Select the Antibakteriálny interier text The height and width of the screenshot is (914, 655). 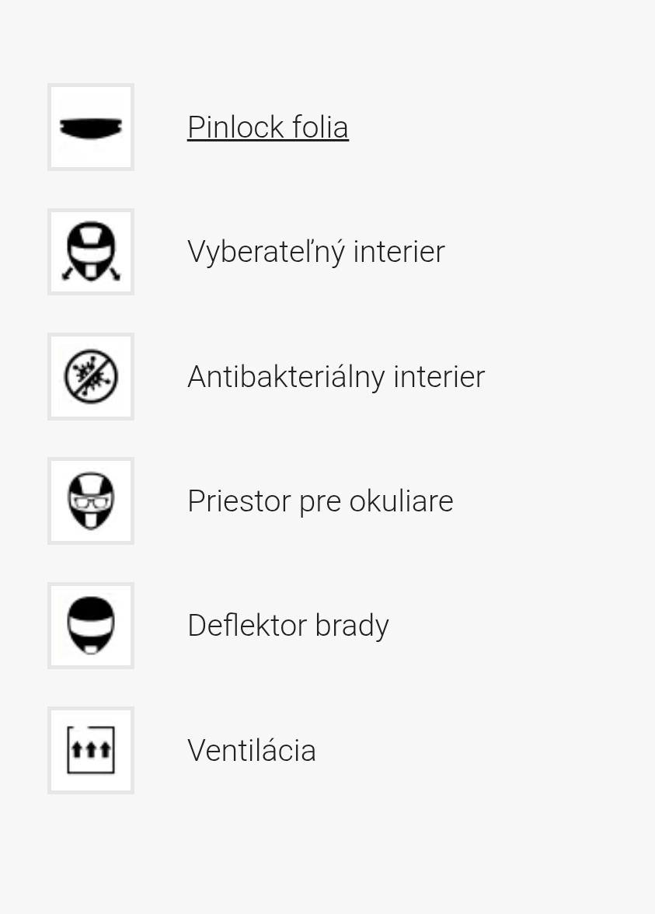point(336,377)
